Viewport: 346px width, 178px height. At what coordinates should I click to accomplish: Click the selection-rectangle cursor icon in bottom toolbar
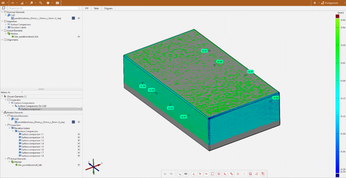point(179,174)
